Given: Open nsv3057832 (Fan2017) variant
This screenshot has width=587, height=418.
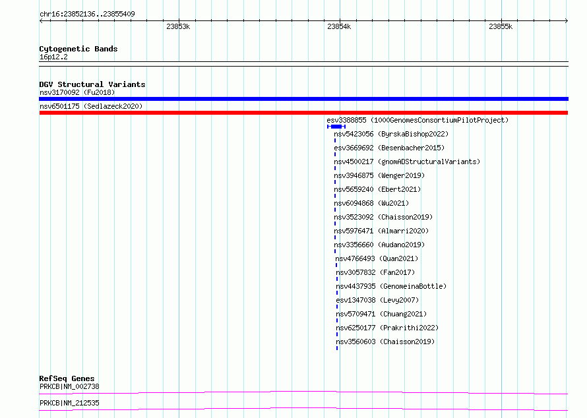Looking at the screenshot, I should click(375, 272).
